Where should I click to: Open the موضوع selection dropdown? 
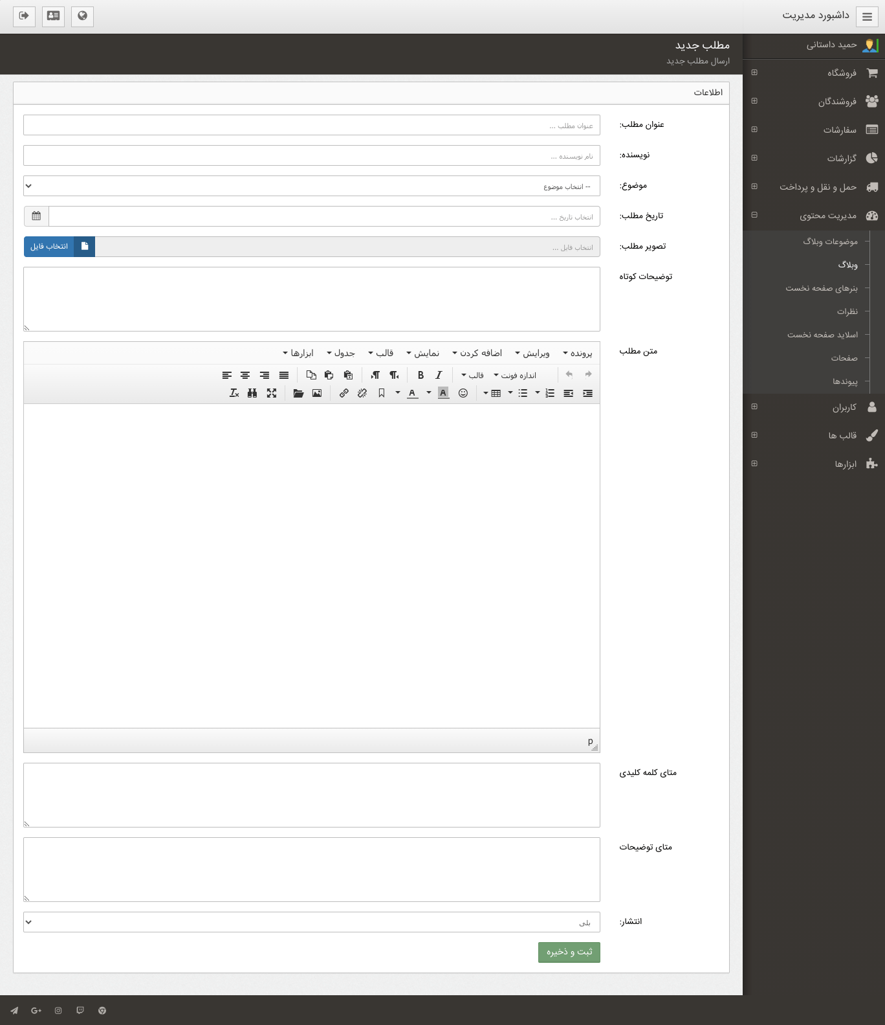(312, 186)
